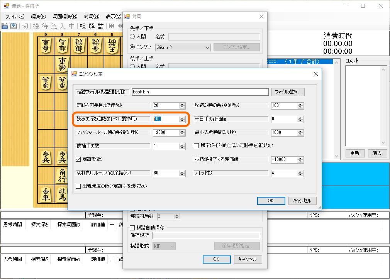The image size is (390, 279).
Task: Jump to first move with rewind icon
Action: [111, 26]
